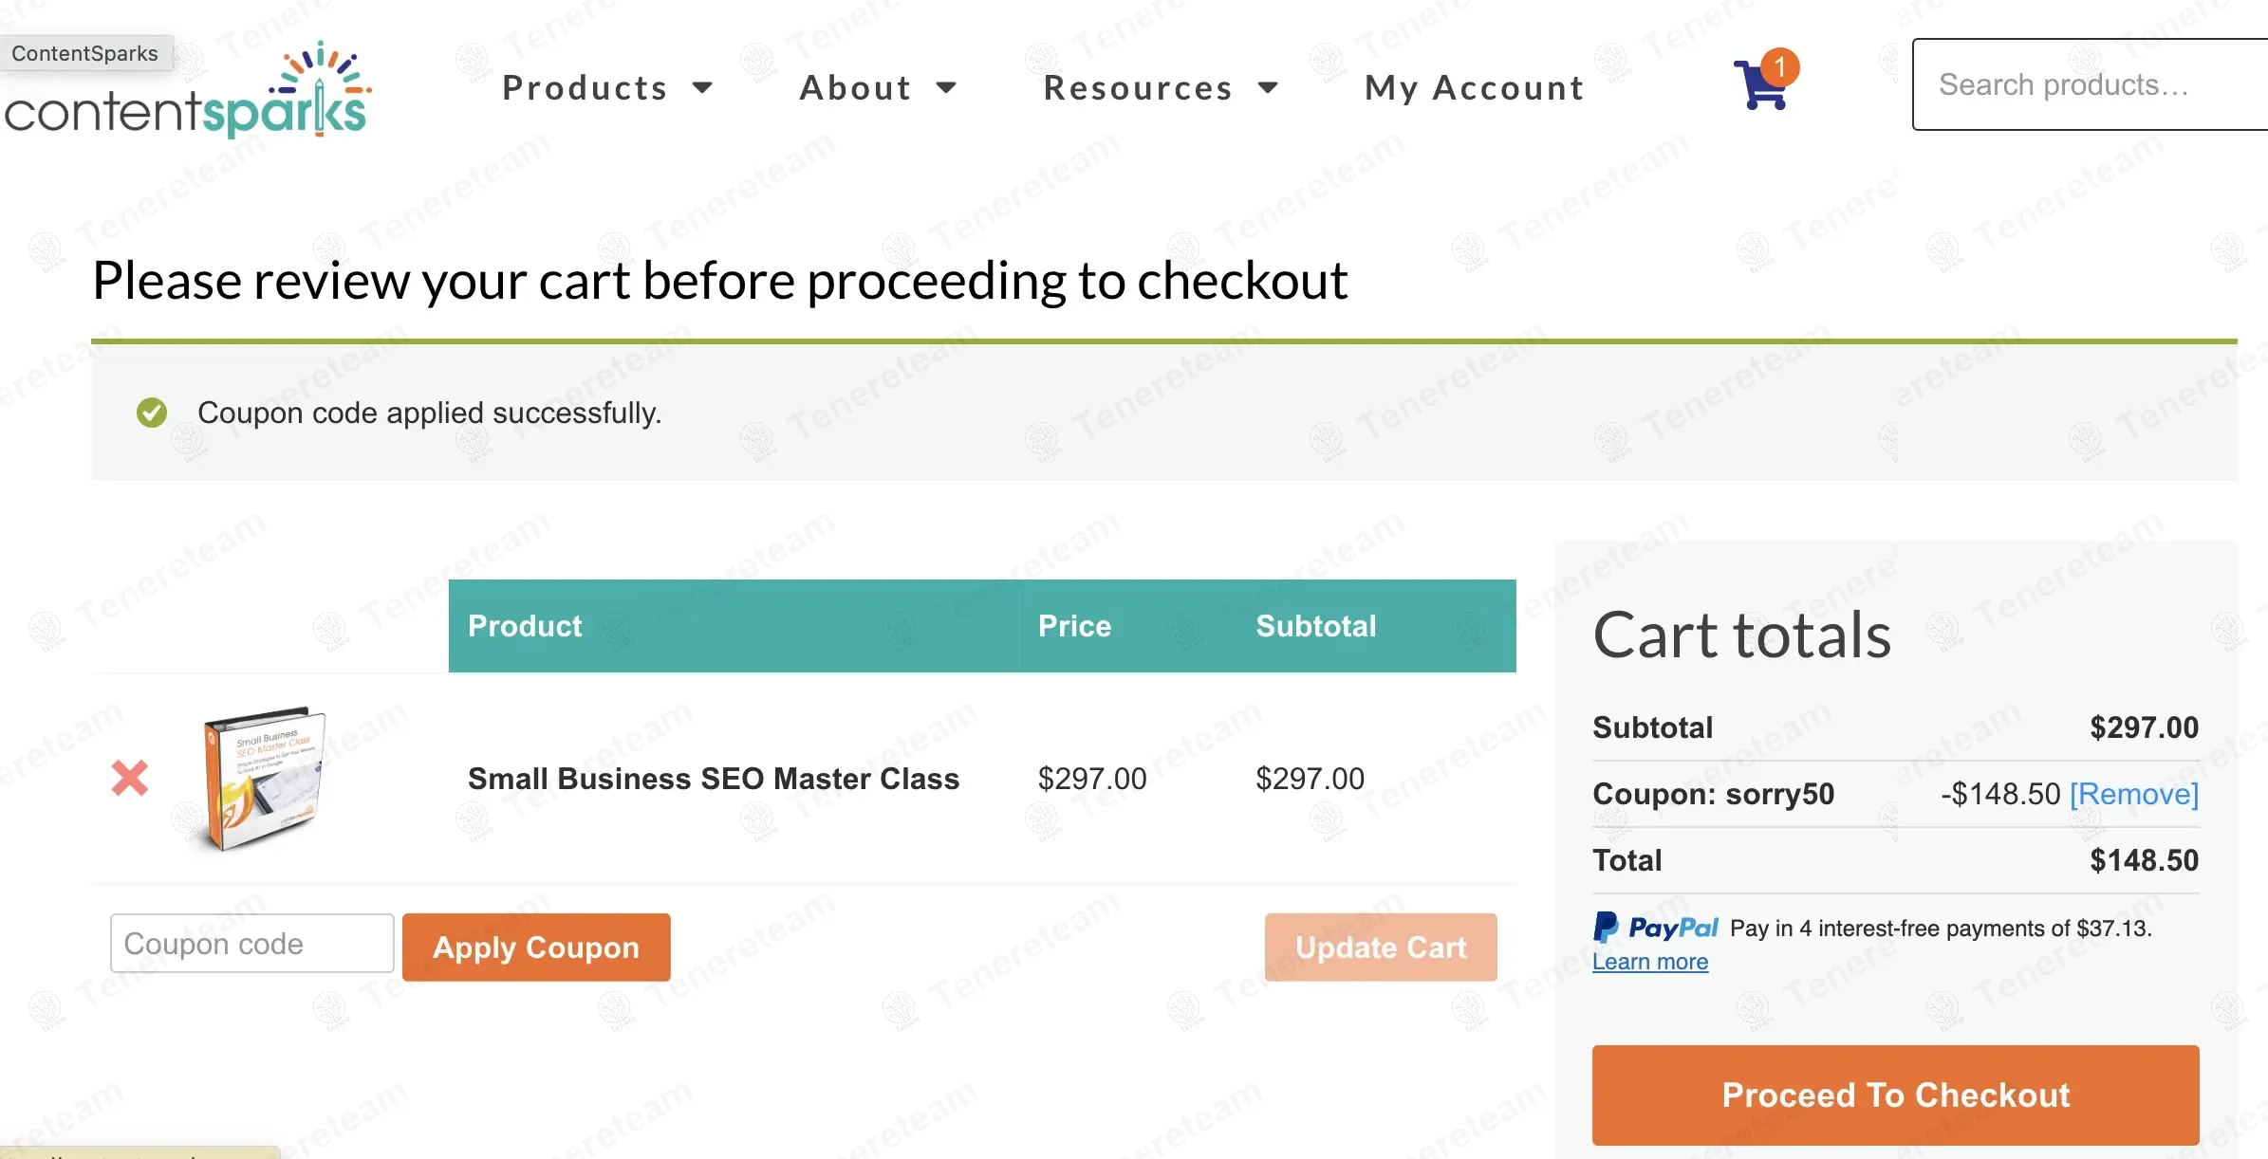Click the cart totals Subtotal $297.00 value
Image resolution: width=2268 pixels, height=1159 pixels.
tap(2144, 727)
